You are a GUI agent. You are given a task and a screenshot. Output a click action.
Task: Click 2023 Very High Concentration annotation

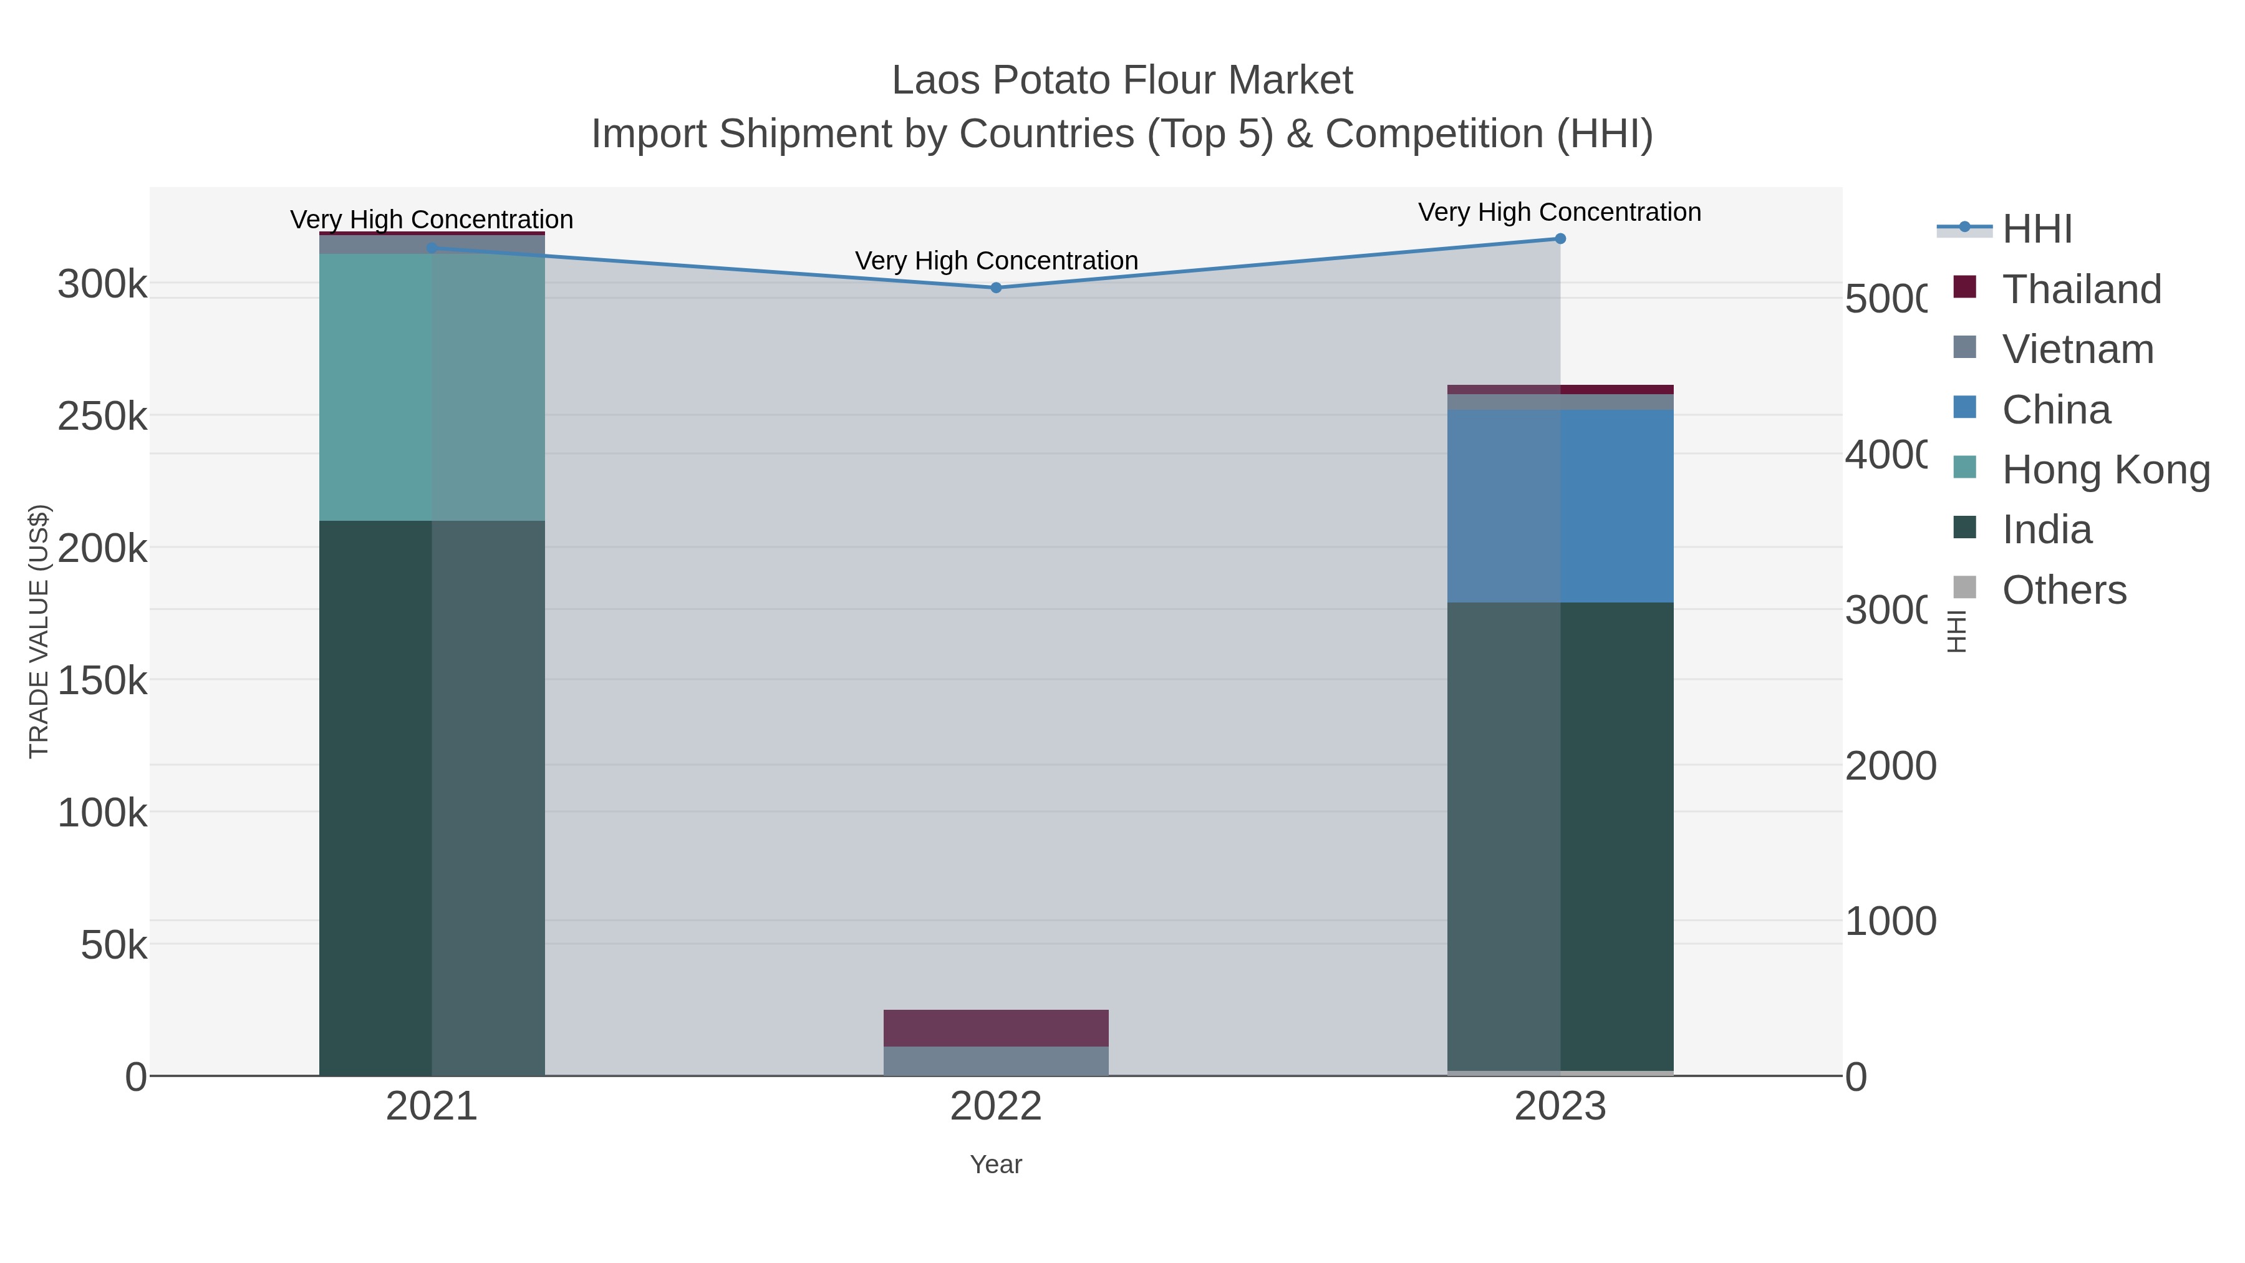tap(1560, 212)
